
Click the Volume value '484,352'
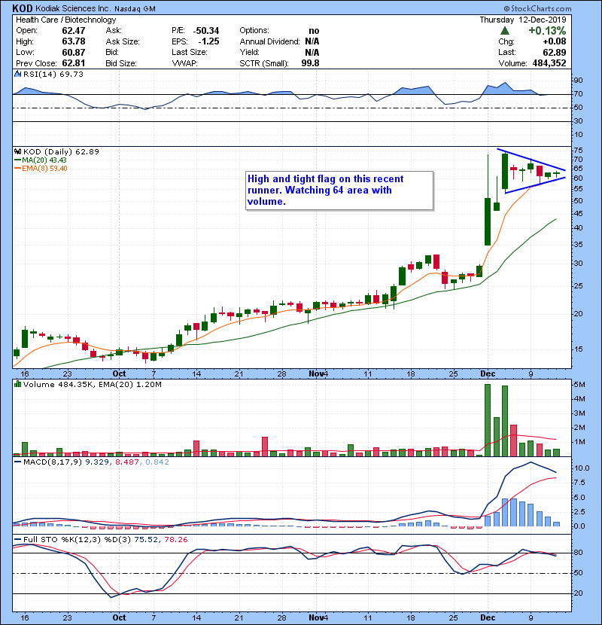[549, 63]
